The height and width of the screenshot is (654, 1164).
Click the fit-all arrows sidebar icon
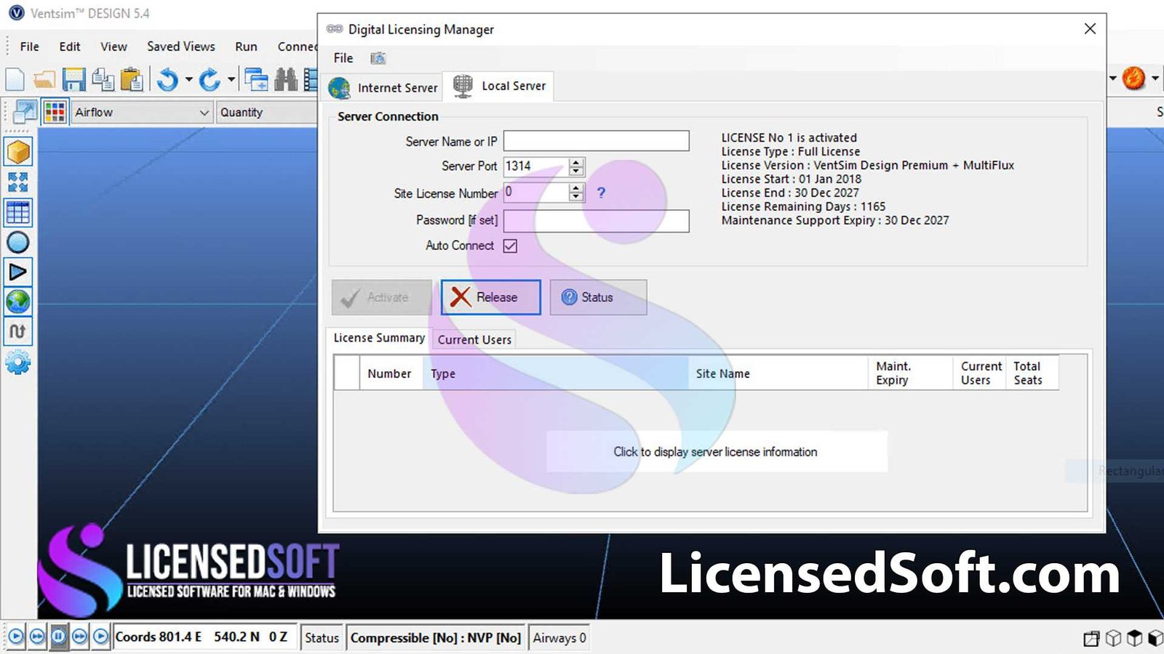pyautogui.click(x=18, y=182)
